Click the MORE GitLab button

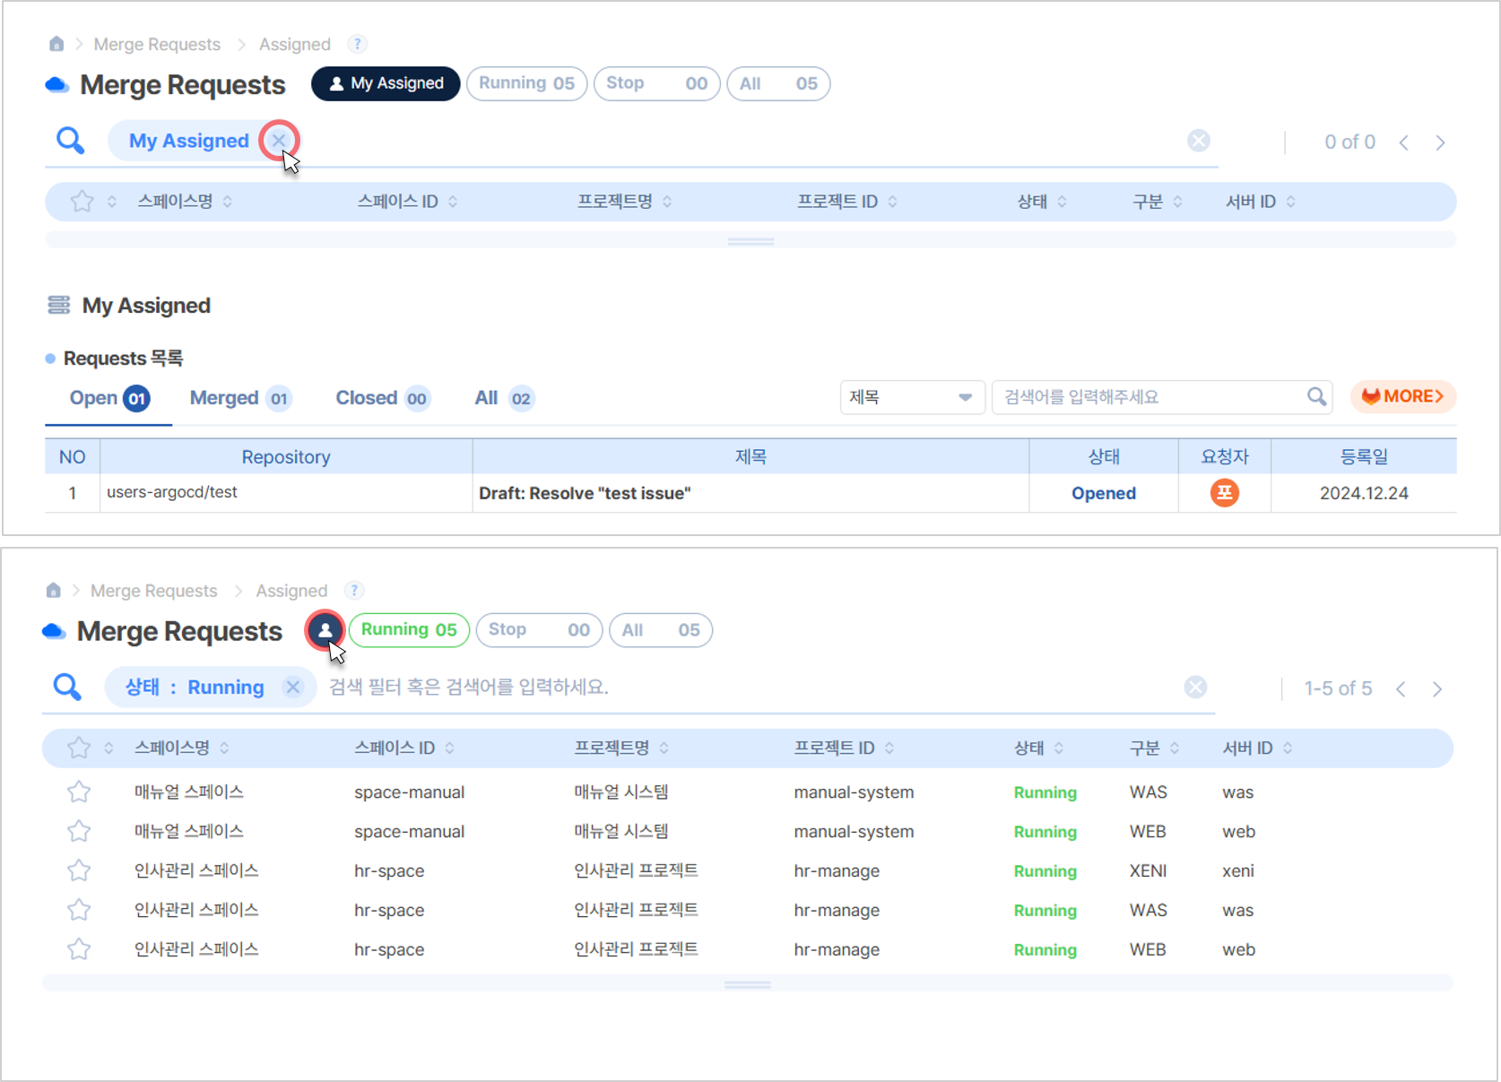click(1402, 396)
